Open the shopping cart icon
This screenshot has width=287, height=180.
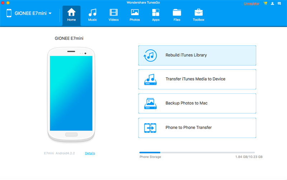(265, 3)
